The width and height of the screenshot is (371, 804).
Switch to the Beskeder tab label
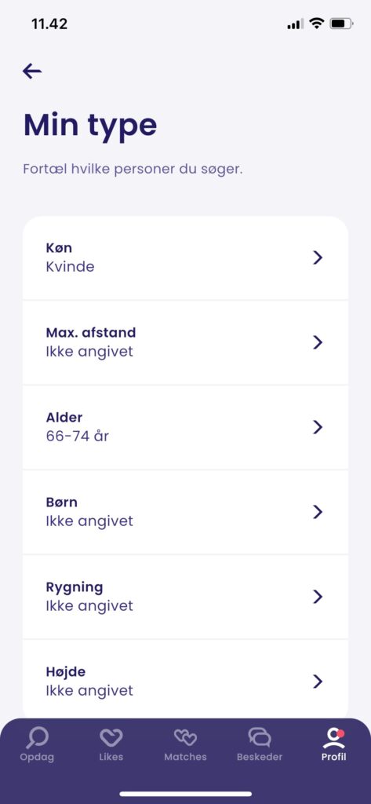point(260,757)
